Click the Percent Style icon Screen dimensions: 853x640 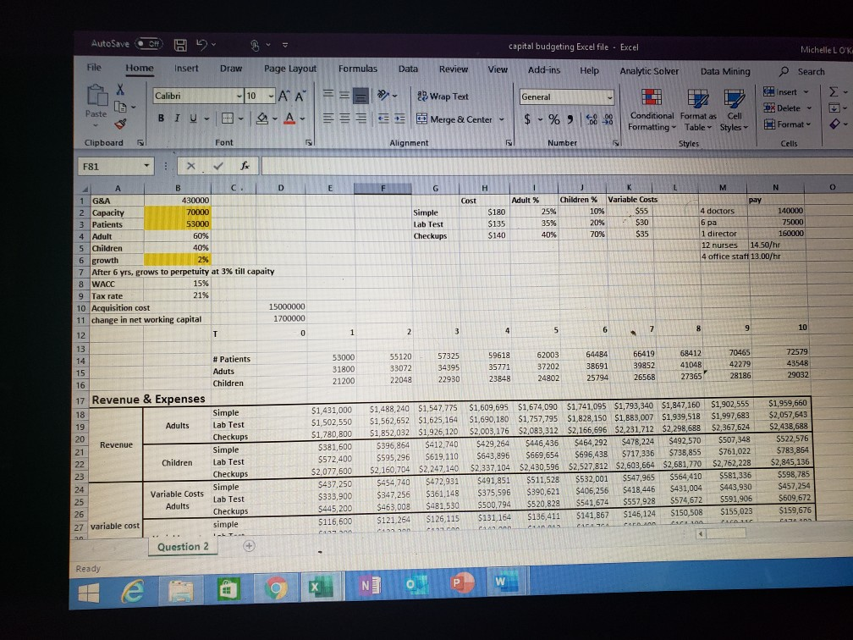point(553,119)
